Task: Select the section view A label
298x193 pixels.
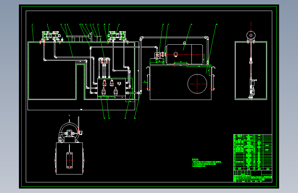Action: (69, 115)
